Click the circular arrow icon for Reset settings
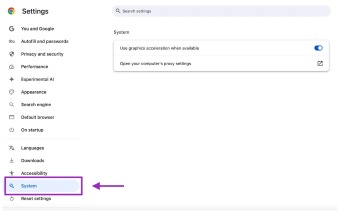The height and width of the screenshot is (214, 337). (11, 198)
